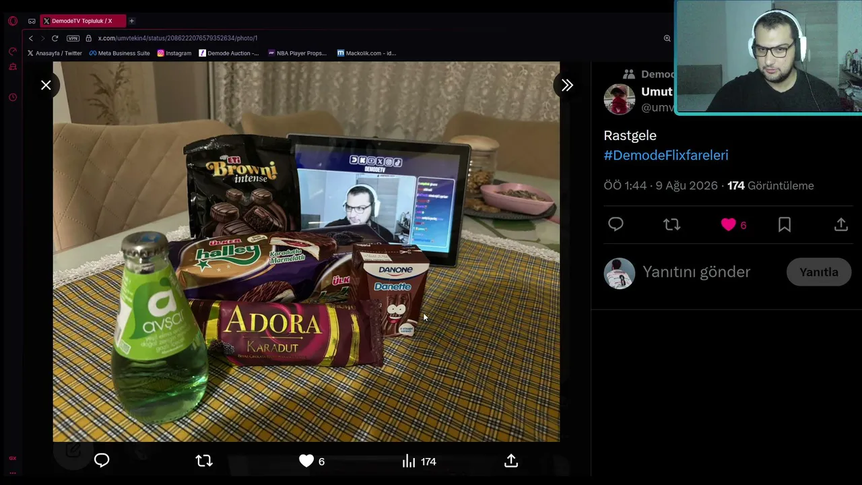Click the repost icon in the tweet panel
This screenshot has height=485, width=862.
pyautogui.click(x=671, y=225)
